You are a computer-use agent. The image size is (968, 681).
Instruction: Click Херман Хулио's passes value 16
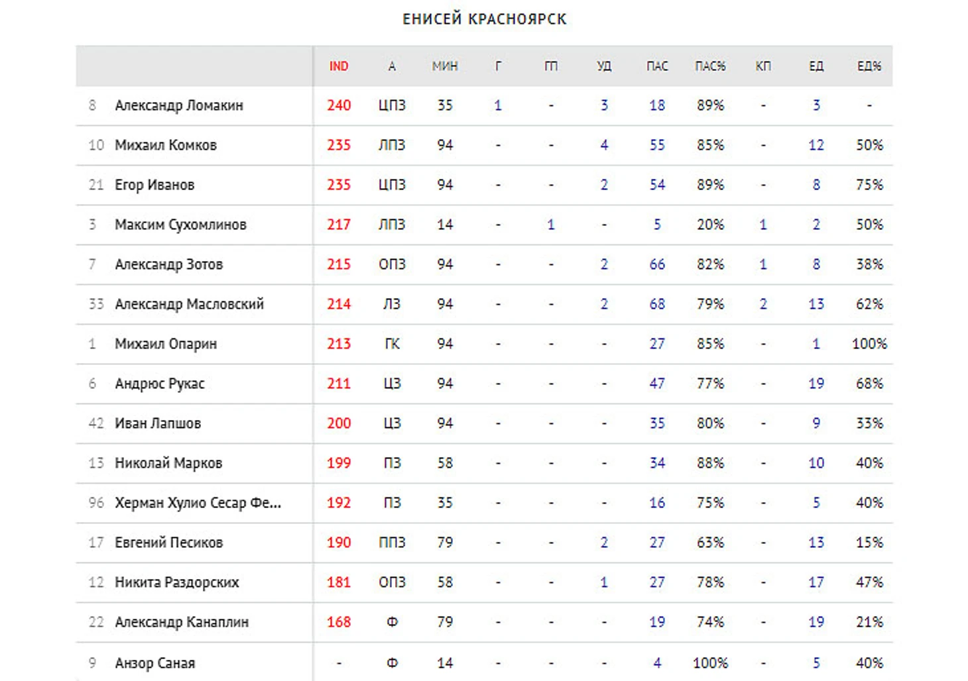coord(657,503)
